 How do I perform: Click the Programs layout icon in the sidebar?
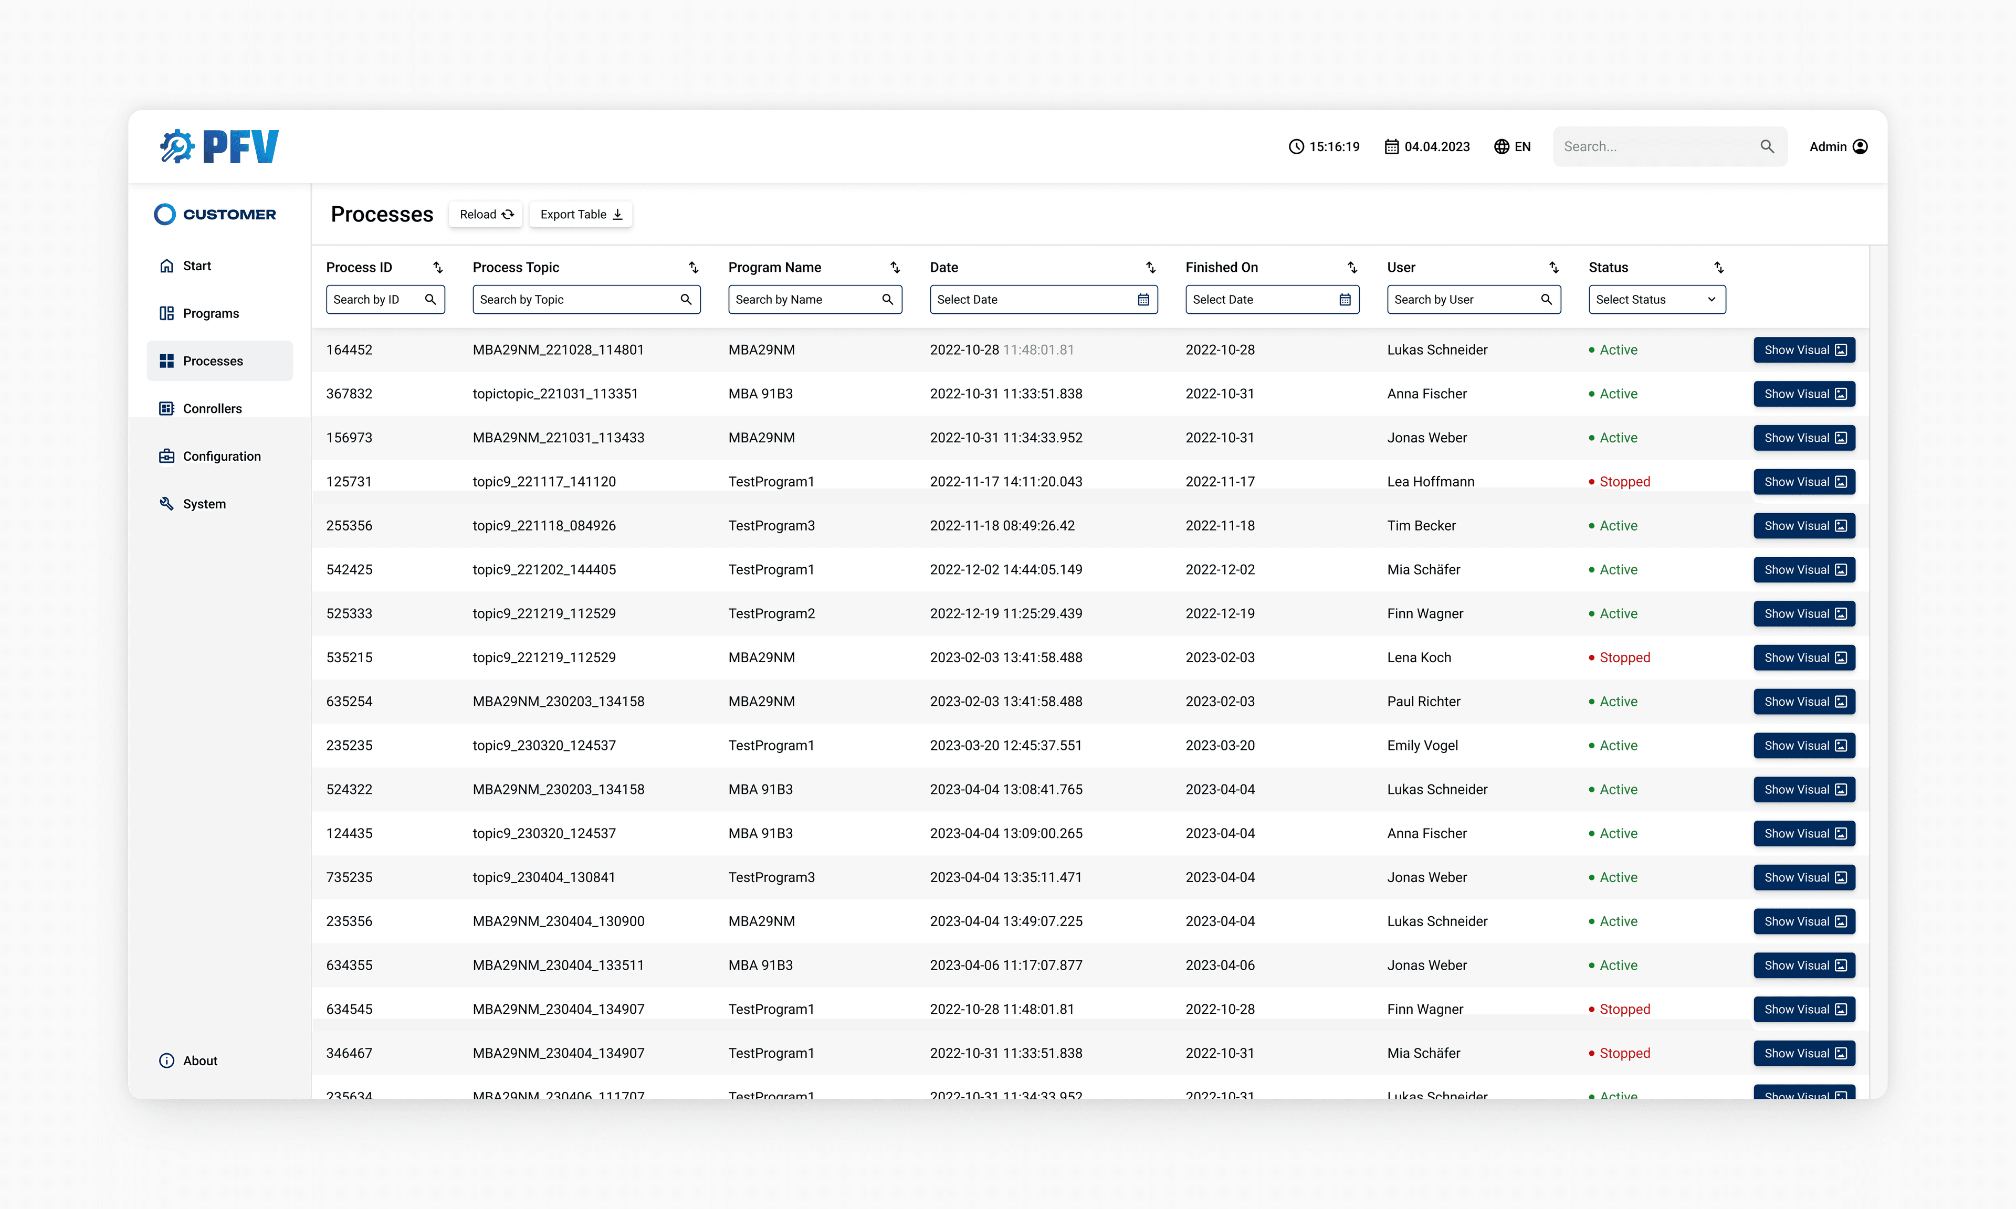point(166,313)
